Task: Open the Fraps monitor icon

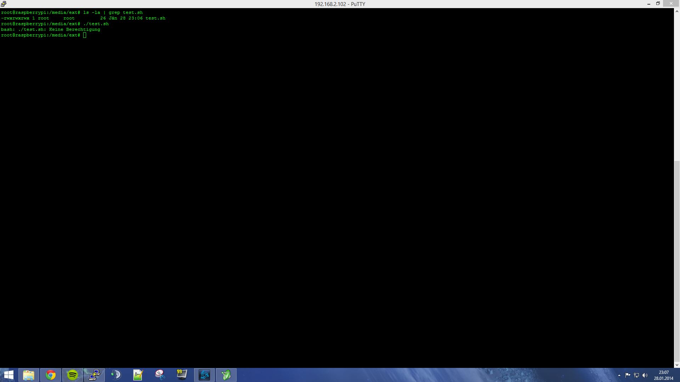Action: click(182, 375)
